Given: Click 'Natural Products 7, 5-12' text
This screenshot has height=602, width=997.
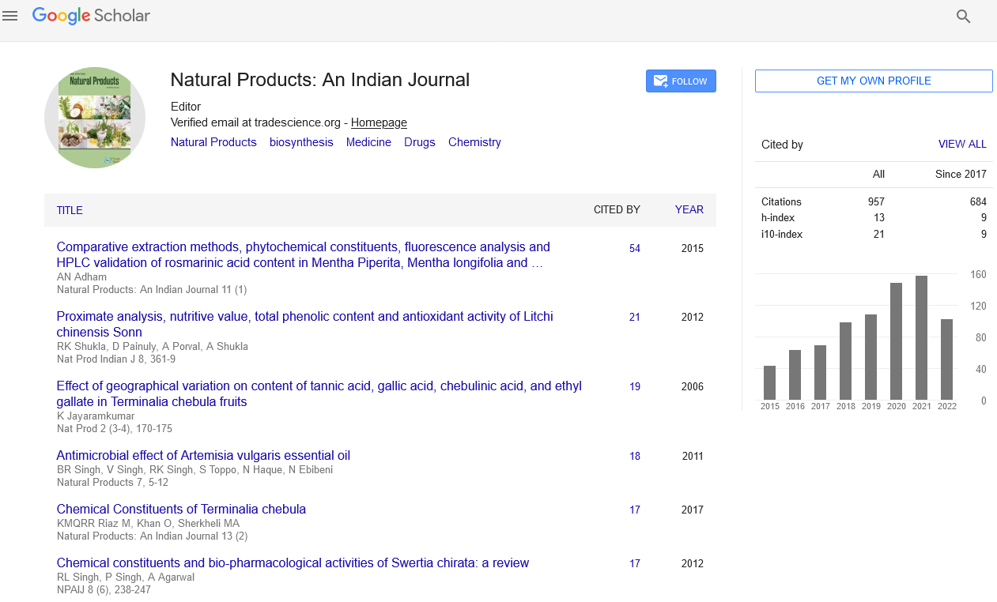Looking at the screenshot, I should (x=112, y=483).
